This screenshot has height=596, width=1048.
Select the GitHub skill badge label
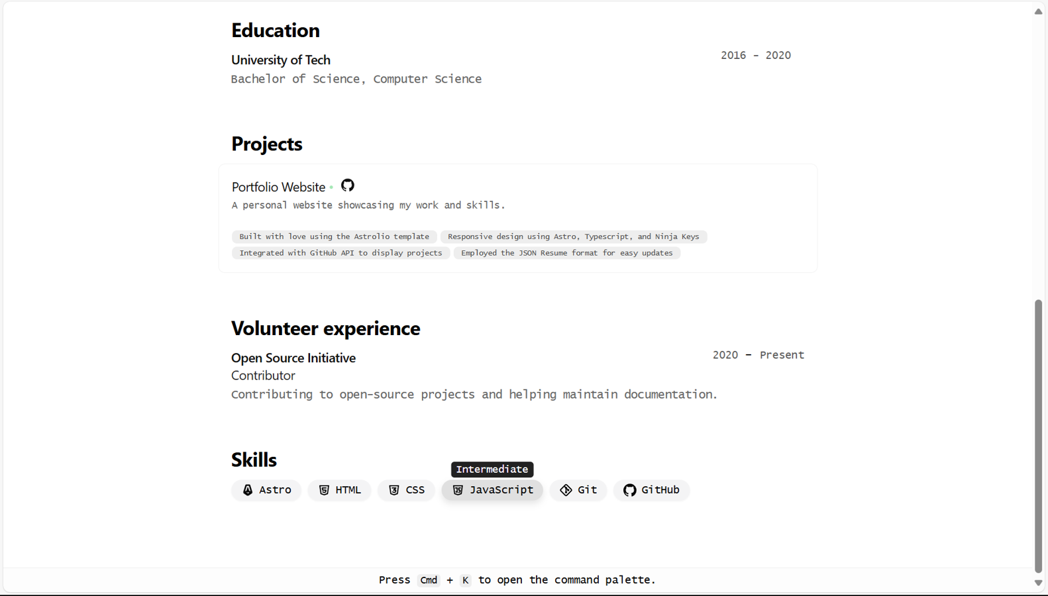pyautogui.click(x=660, y=490)
